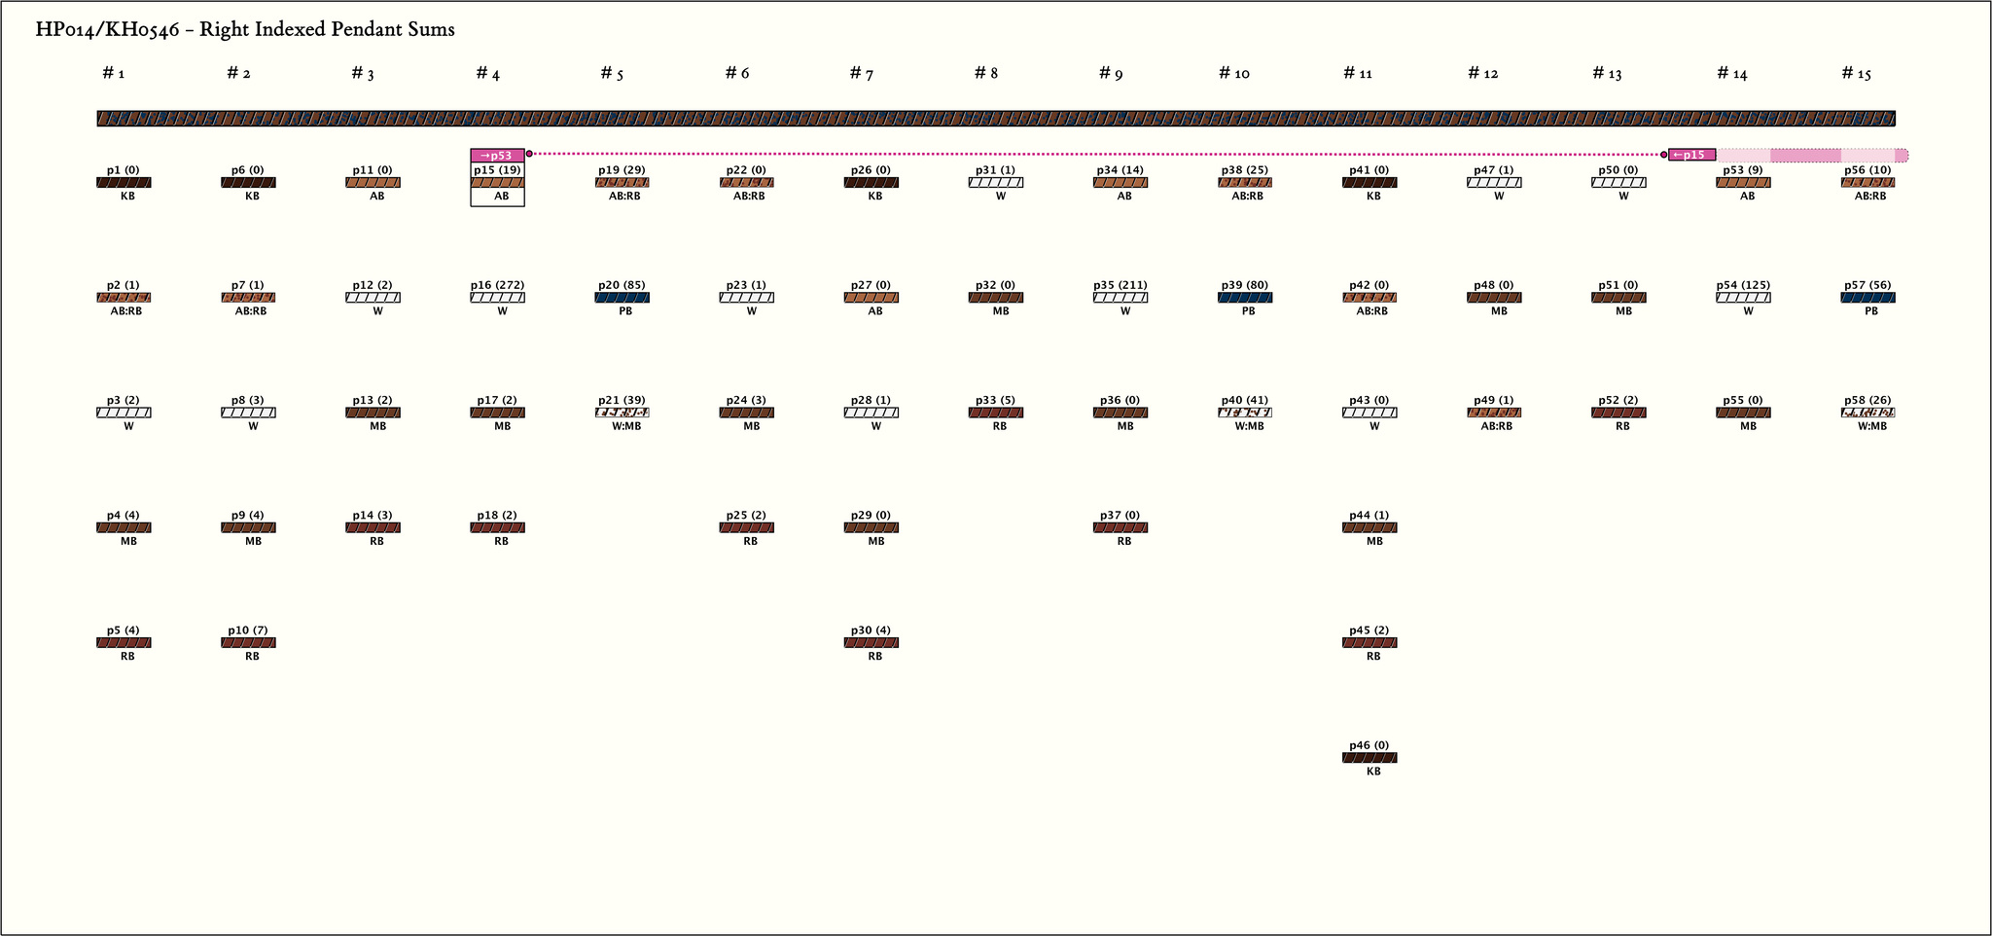Select the p21 (39) W:MB pendant
The width and height of the screenshot is (1992, 936).
[622, 413]
